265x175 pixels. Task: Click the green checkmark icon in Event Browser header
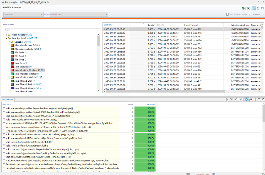click(x=243, y=8)
